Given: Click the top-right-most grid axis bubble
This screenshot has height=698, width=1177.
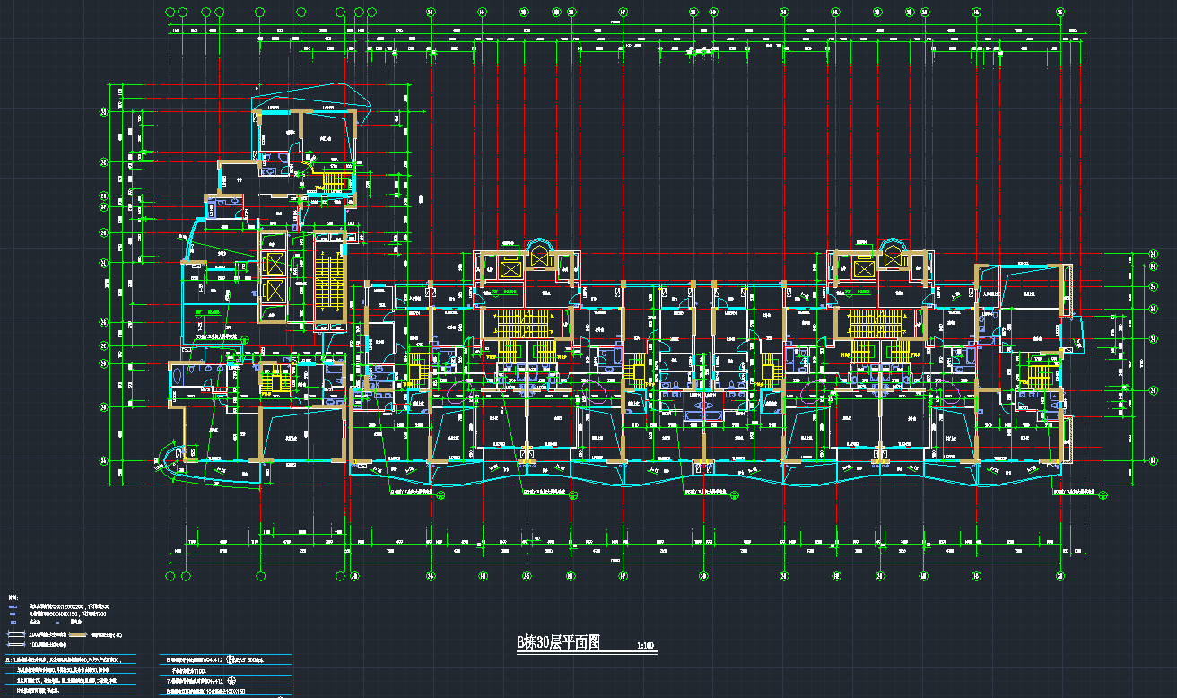Looking at the screenshot, I should [1060, 13].
